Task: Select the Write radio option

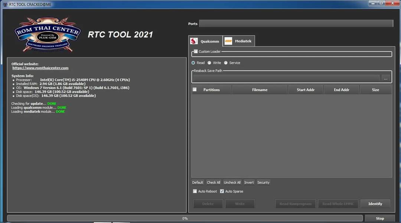Action: tap(209, 63)
